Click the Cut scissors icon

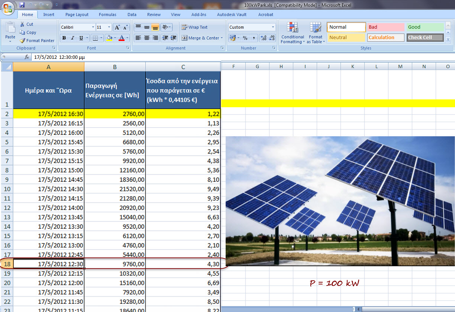click(22, 24)
